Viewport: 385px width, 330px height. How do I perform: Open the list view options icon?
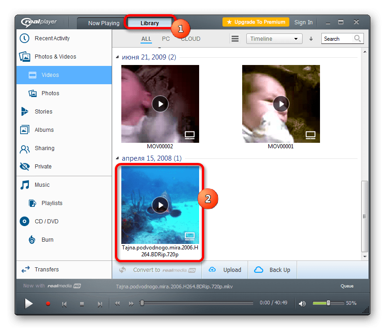tap(235, 39)
